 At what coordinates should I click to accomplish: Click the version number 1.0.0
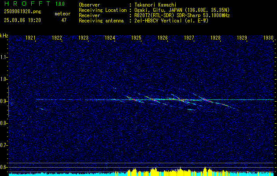tap(60, 4)
